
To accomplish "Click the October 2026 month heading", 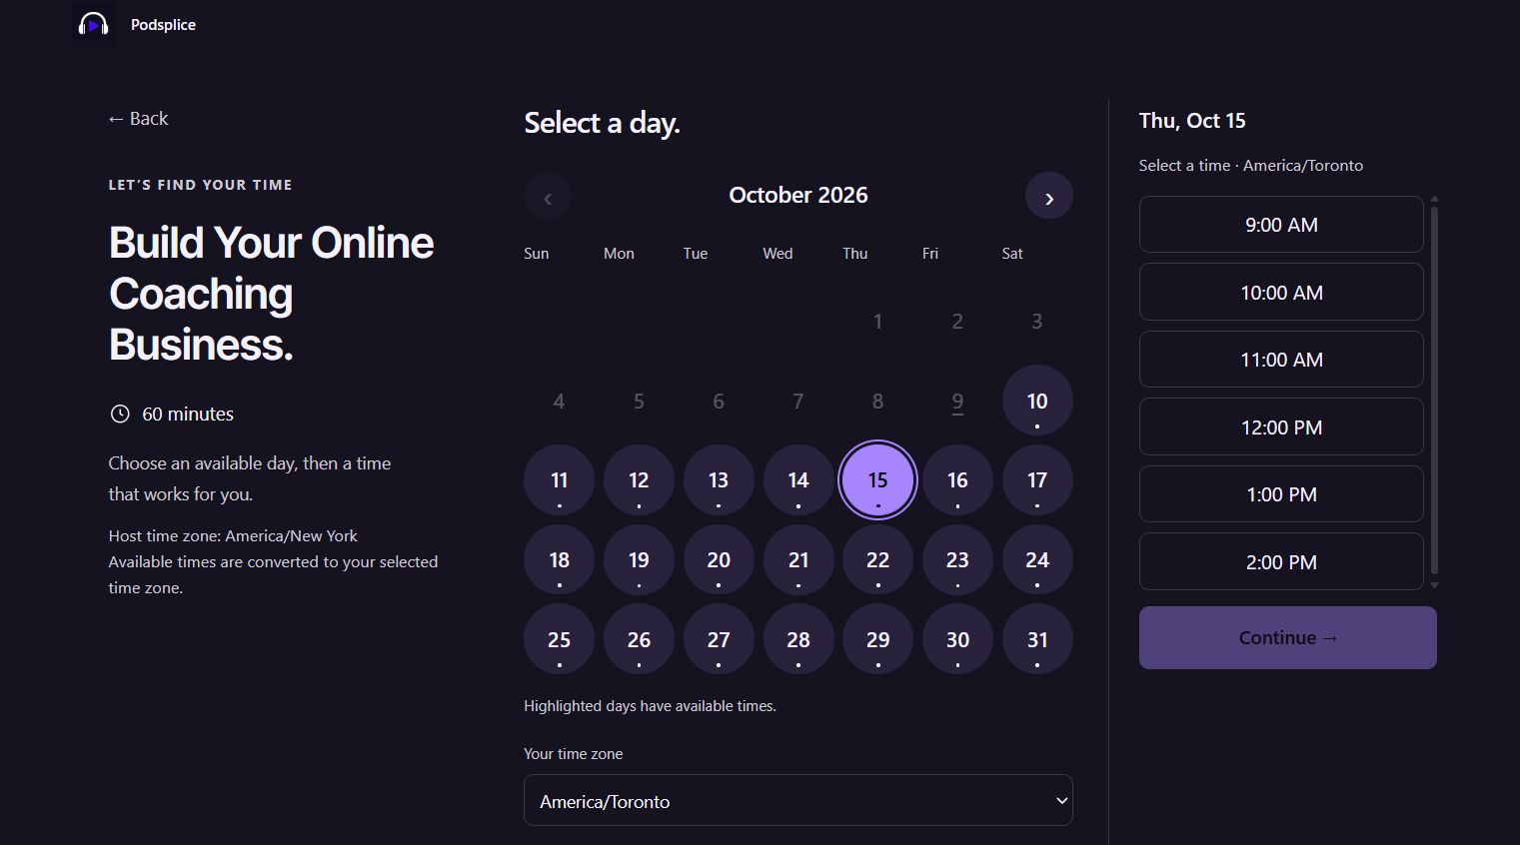I will click(x=798, y=195).
